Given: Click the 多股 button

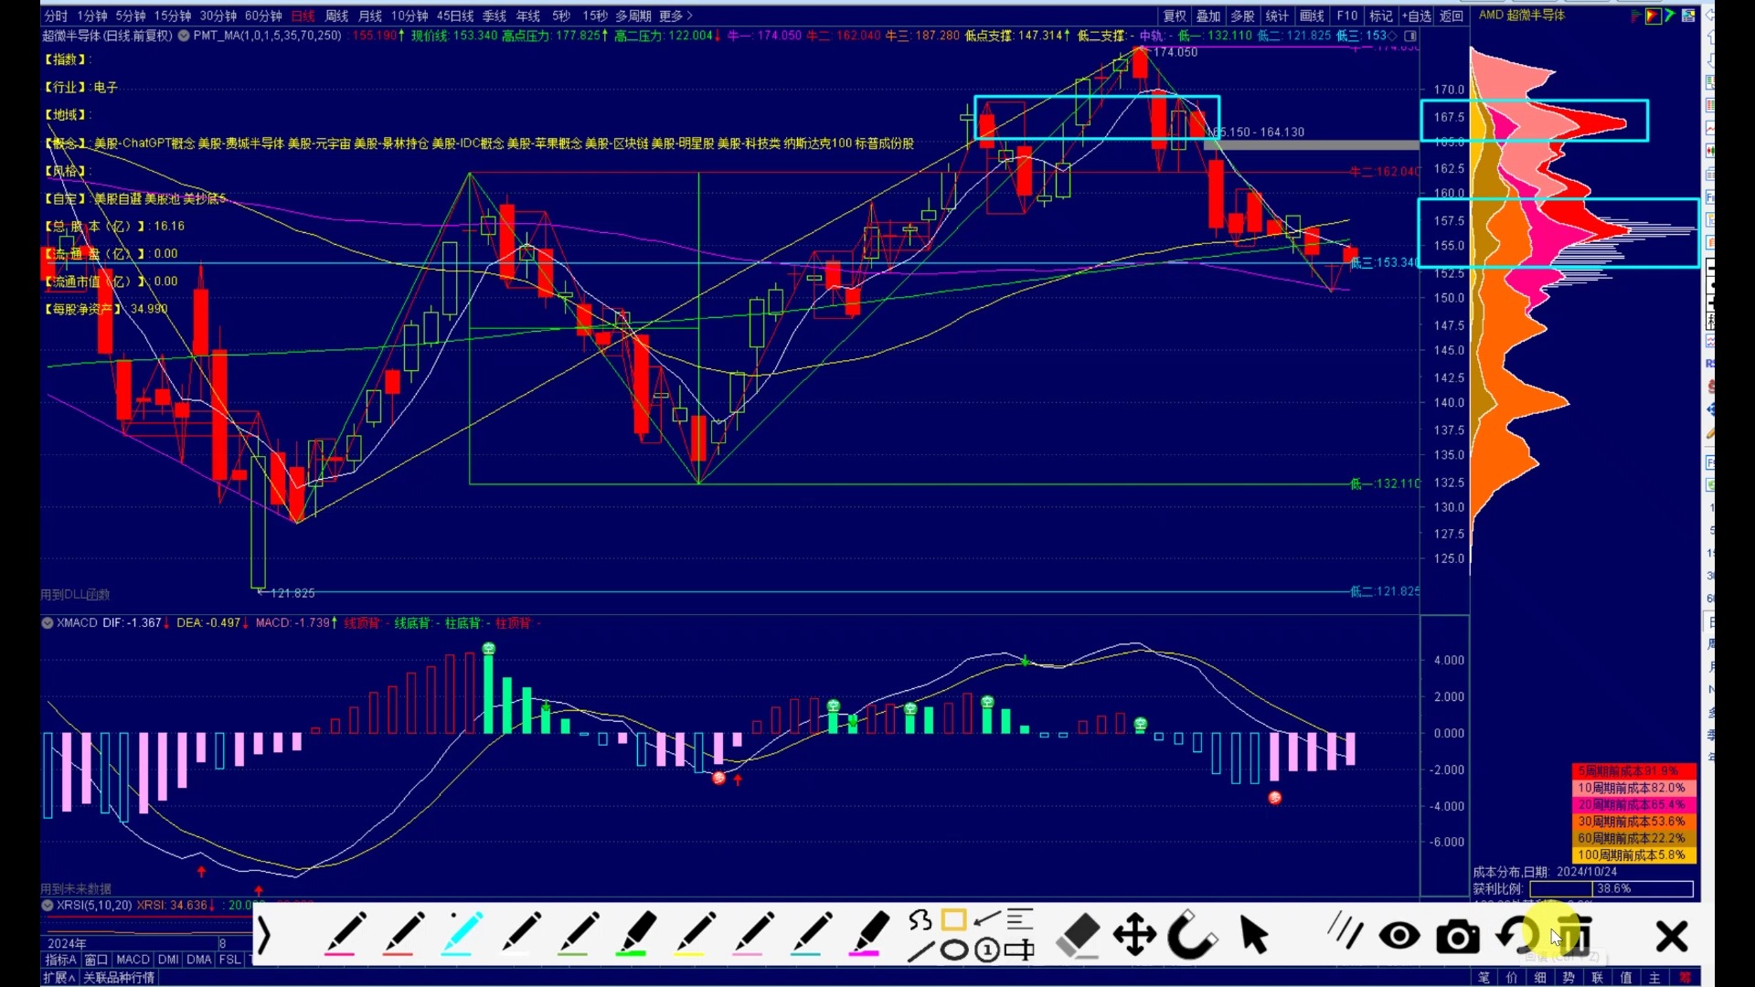Looking at the screenshot, I should pyautogui.click(x=1242, y=16).
